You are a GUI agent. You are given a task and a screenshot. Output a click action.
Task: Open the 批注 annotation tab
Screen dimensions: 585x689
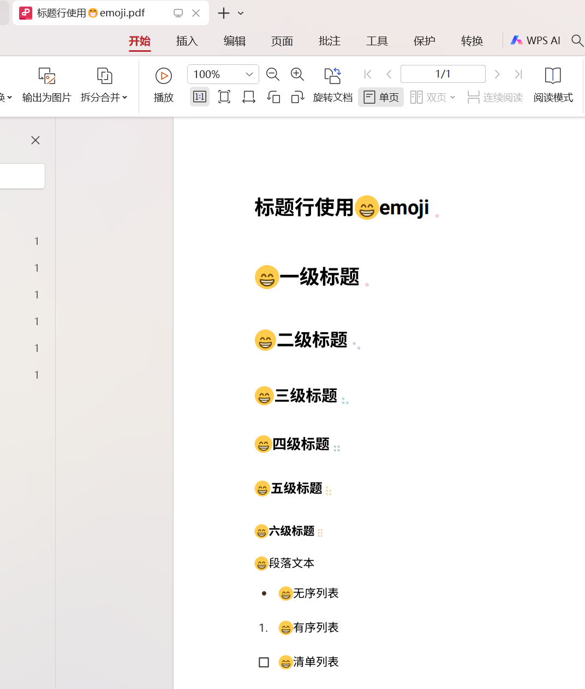pos(329,41)
